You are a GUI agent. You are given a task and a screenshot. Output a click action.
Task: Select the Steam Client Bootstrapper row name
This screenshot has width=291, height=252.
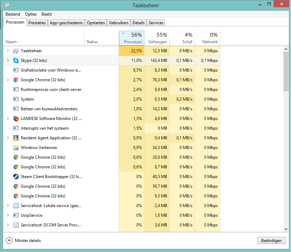pyautogui.click(x=51, y=177)
